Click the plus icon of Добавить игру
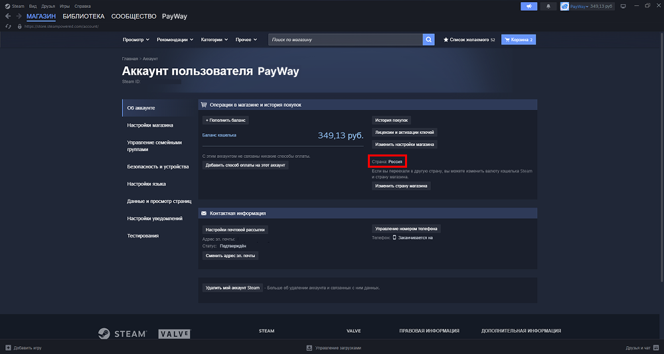The height and width of the screenshot is (354, 664). (9, 347)
